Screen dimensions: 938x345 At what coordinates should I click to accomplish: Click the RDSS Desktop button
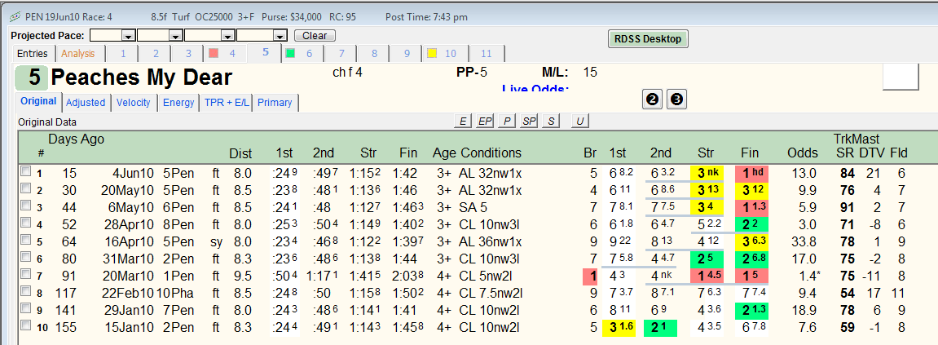click(x=649, y=39)
